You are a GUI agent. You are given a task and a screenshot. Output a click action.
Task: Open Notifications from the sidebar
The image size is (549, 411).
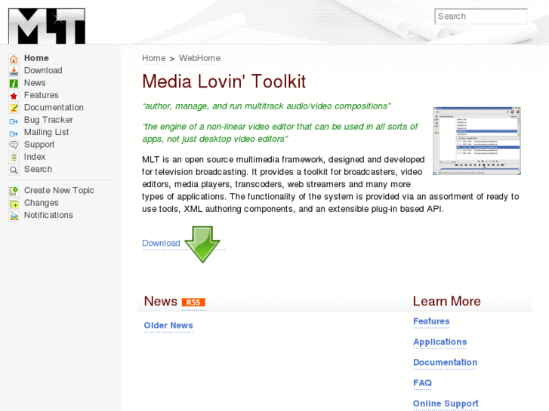point(48,215)
